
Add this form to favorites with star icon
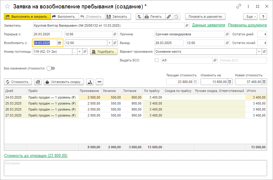click(x=7, y=6)
